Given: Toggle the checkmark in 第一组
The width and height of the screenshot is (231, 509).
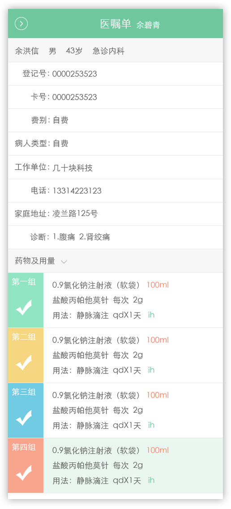Looking at the screenshot, I should pyautogui.click(x=24, y=307).
